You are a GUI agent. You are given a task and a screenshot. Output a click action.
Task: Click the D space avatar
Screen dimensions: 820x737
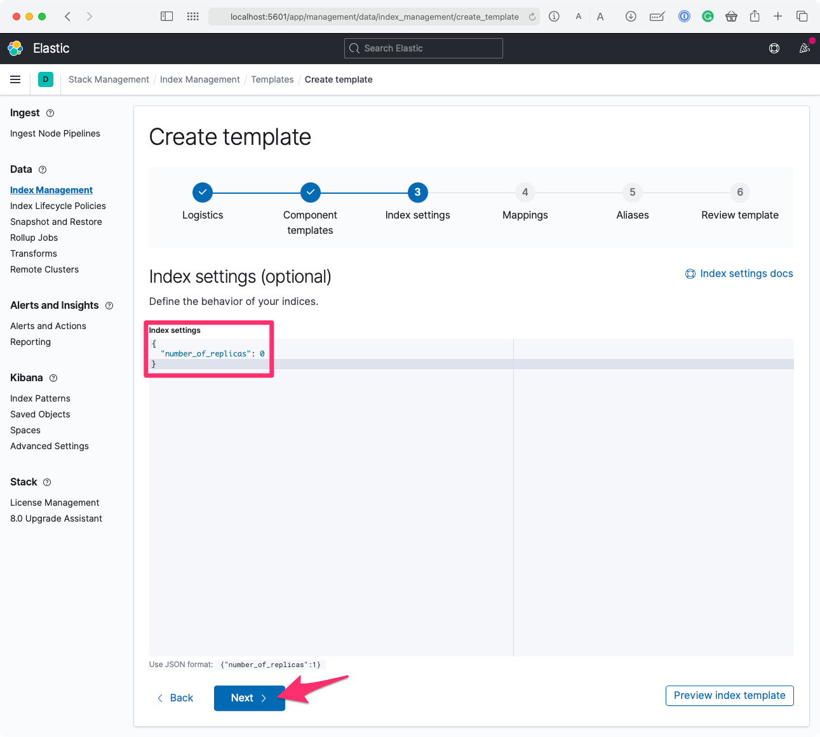pyautogui.click(x=46, y=79)
